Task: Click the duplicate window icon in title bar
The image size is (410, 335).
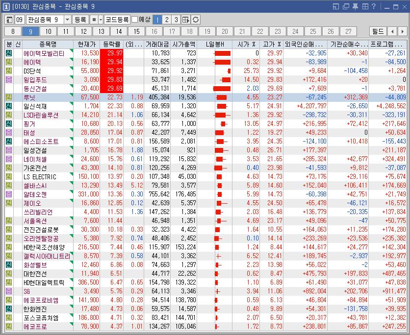Action: click(346, 6)
